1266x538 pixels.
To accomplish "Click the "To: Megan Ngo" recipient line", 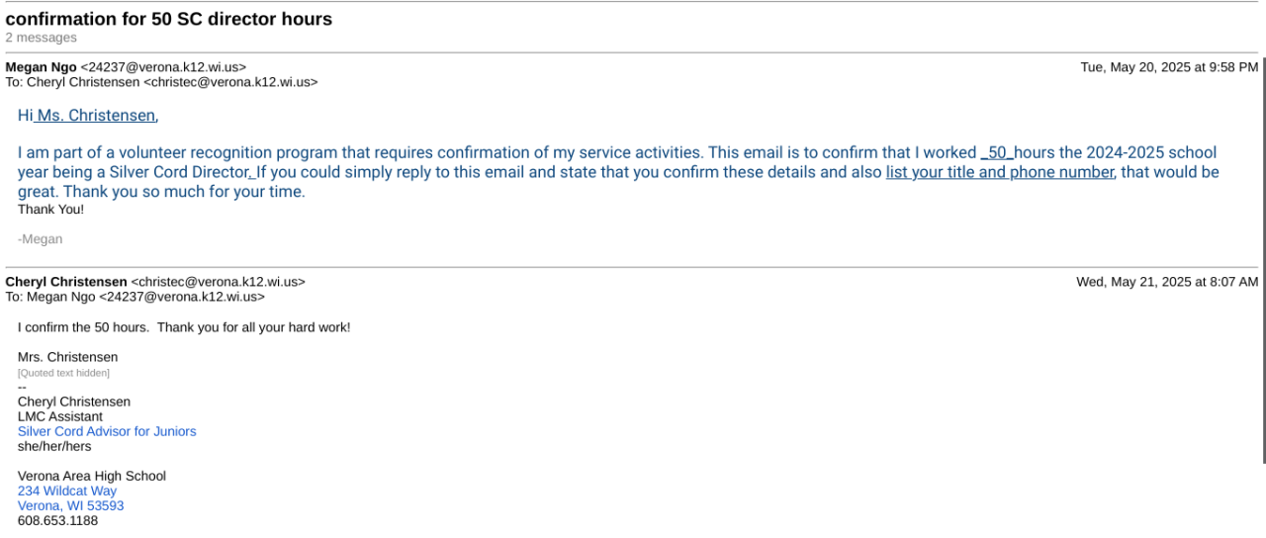I will coord(135,297).
